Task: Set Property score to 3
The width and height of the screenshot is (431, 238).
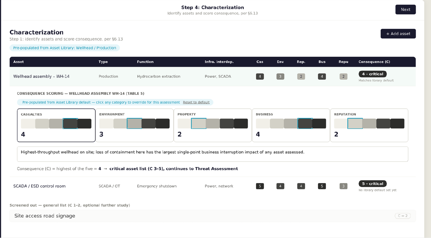Action: (x=213, y=123)
